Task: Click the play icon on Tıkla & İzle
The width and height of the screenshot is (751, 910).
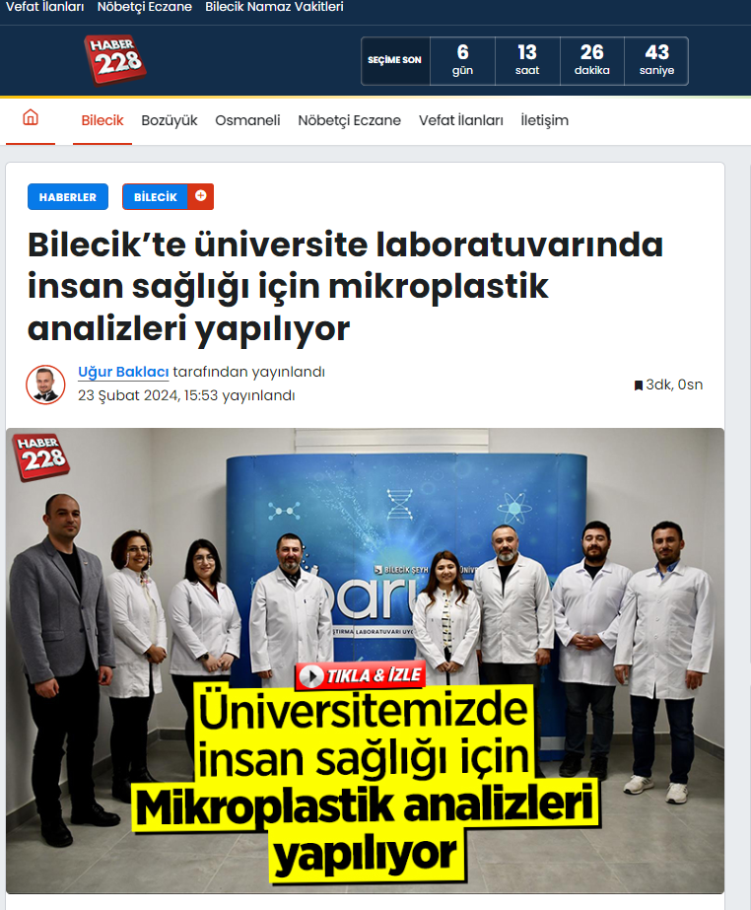Action: (x=312, y=676)
